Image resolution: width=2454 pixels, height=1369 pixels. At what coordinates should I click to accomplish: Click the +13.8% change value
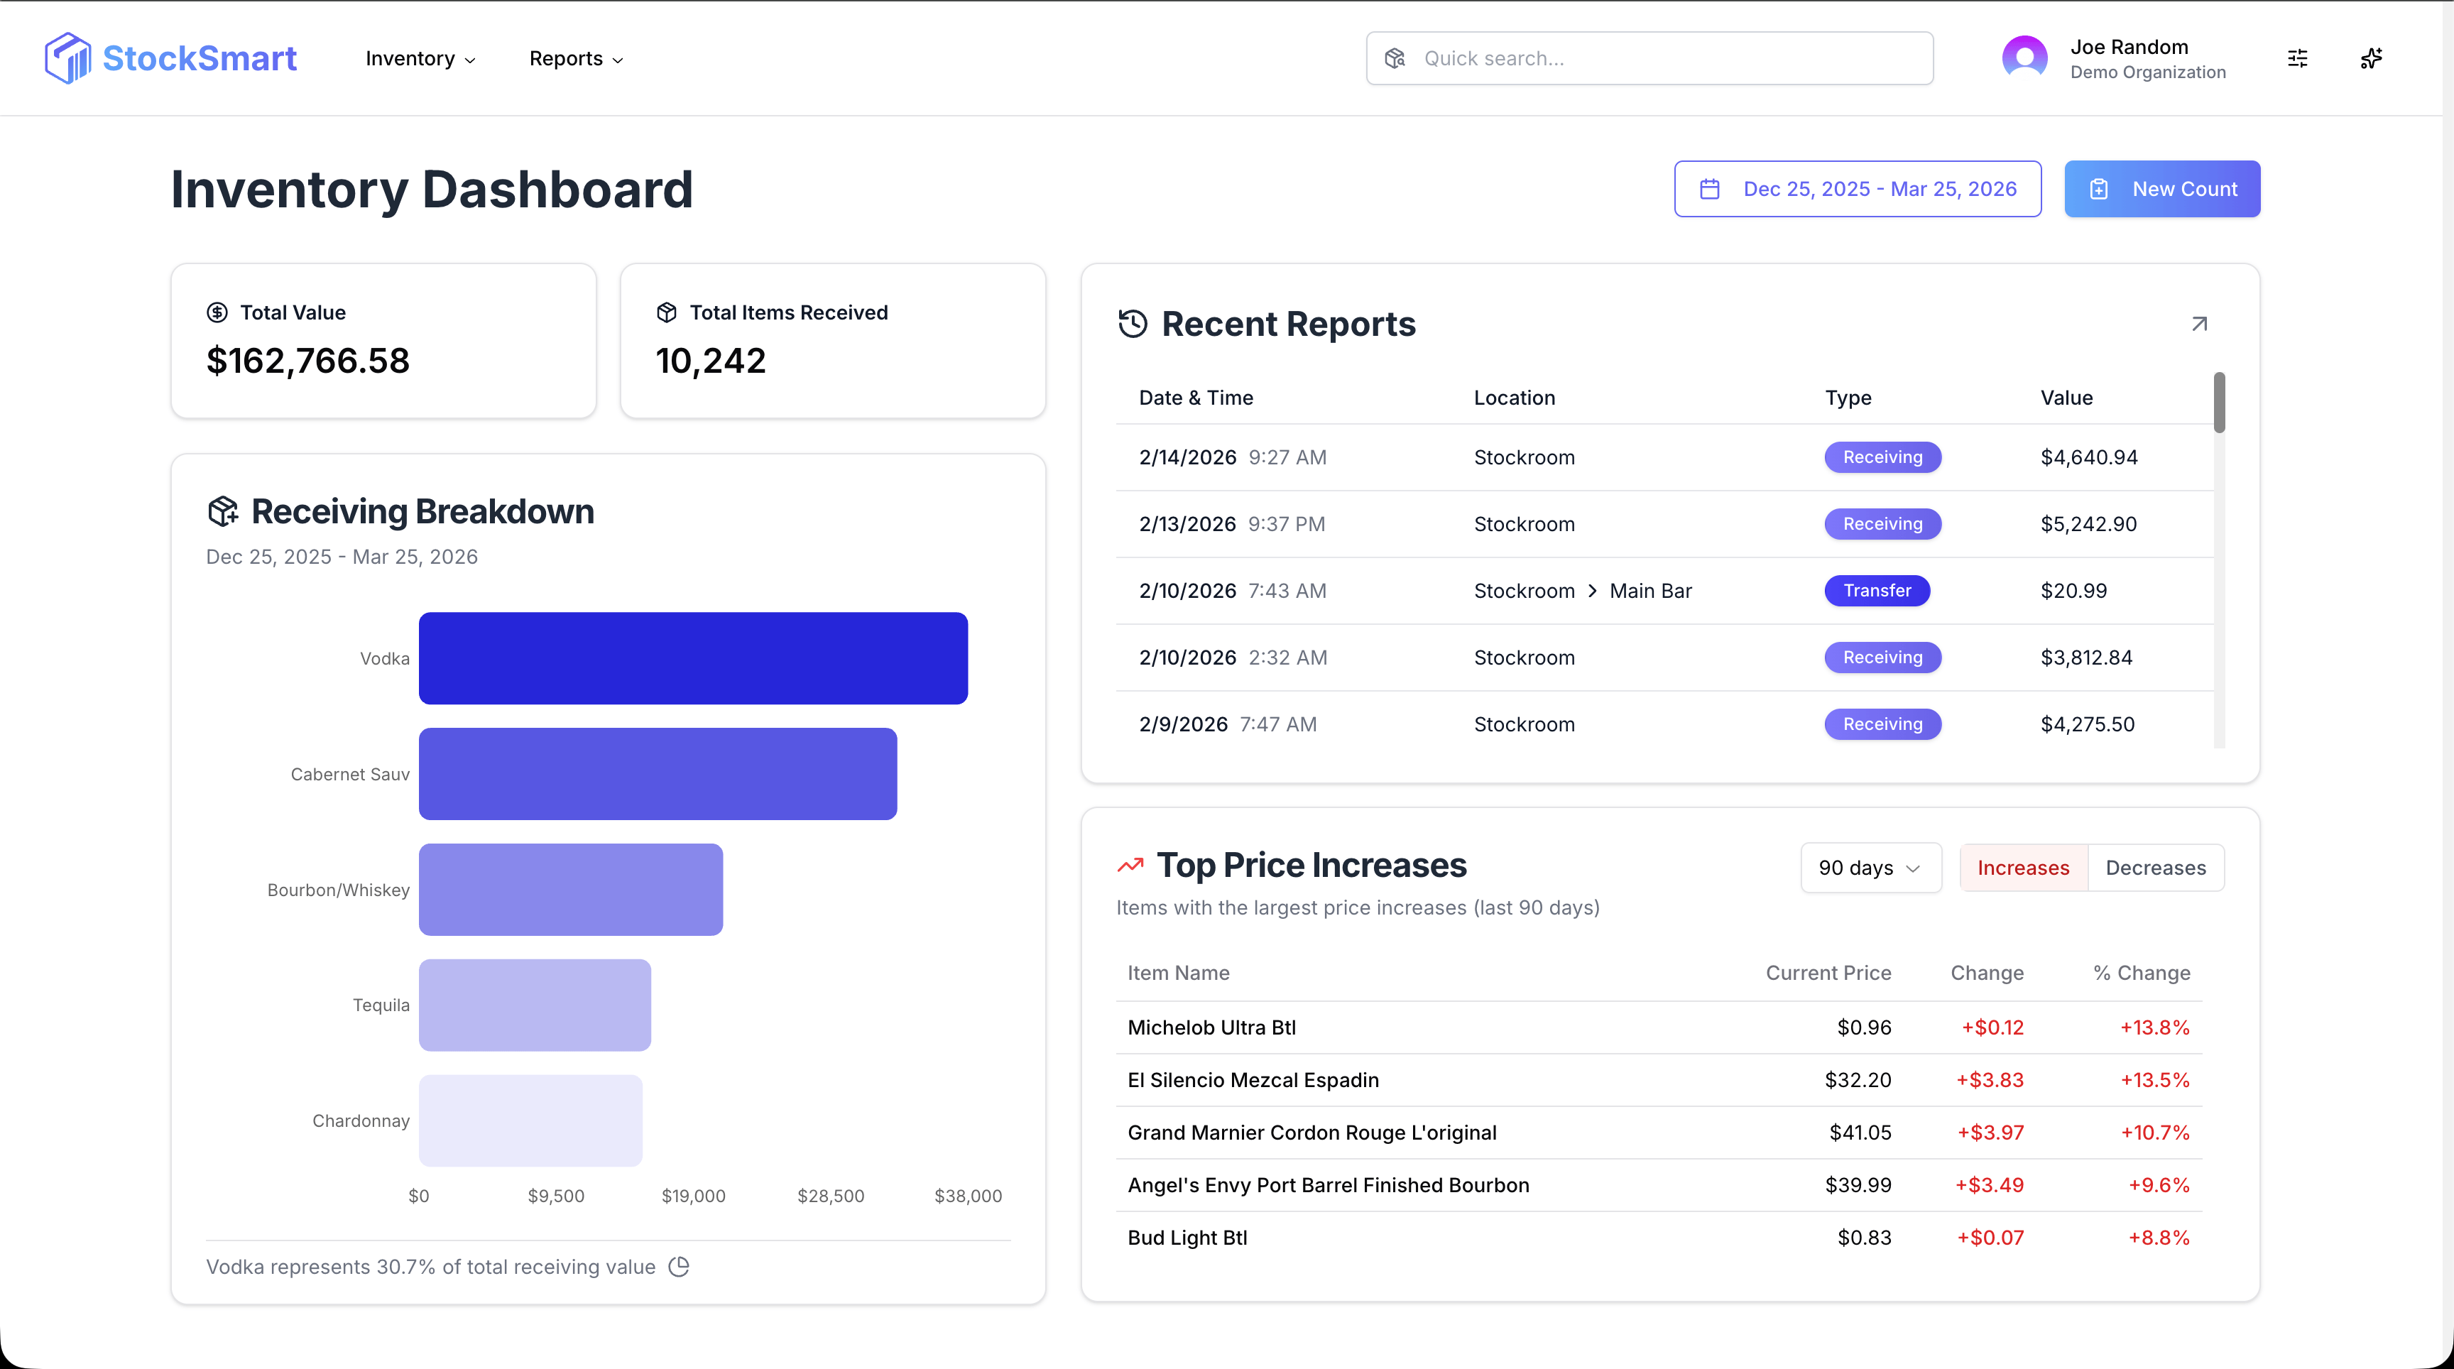point(2154,1027)
